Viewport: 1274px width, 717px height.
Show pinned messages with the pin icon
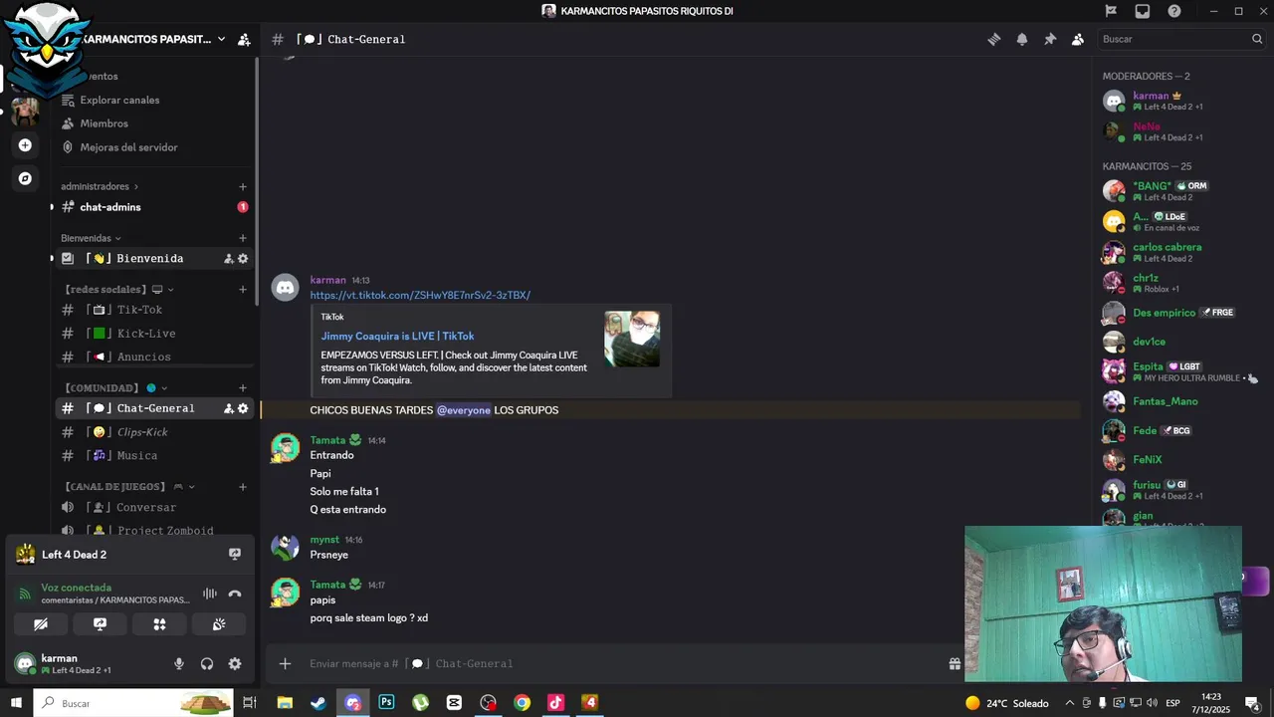1049,39
